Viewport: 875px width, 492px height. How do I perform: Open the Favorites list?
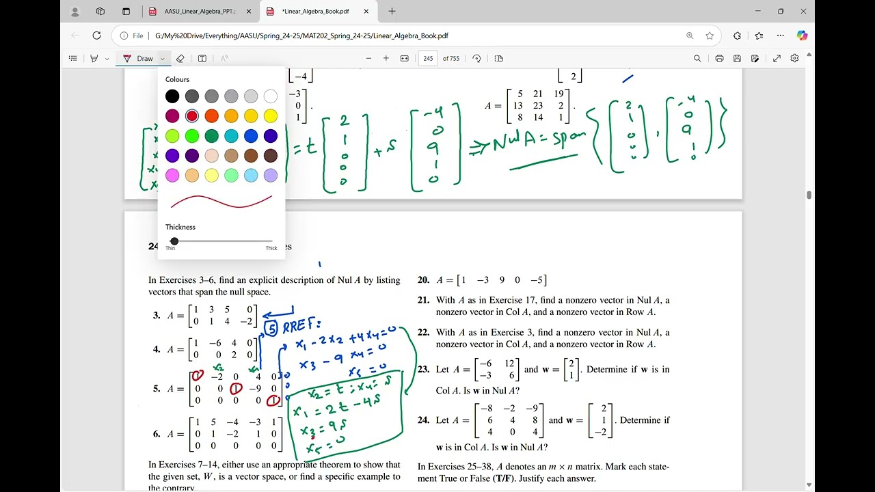(759, 36)
